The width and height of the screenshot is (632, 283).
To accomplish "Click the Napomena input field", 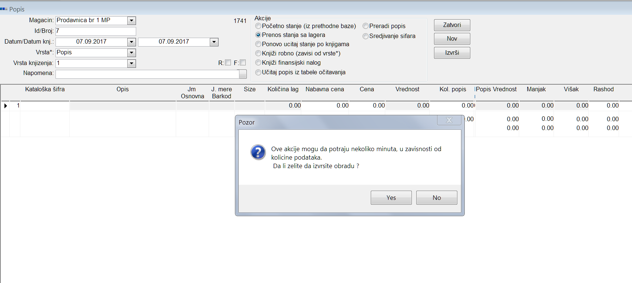I will point(147,74).
